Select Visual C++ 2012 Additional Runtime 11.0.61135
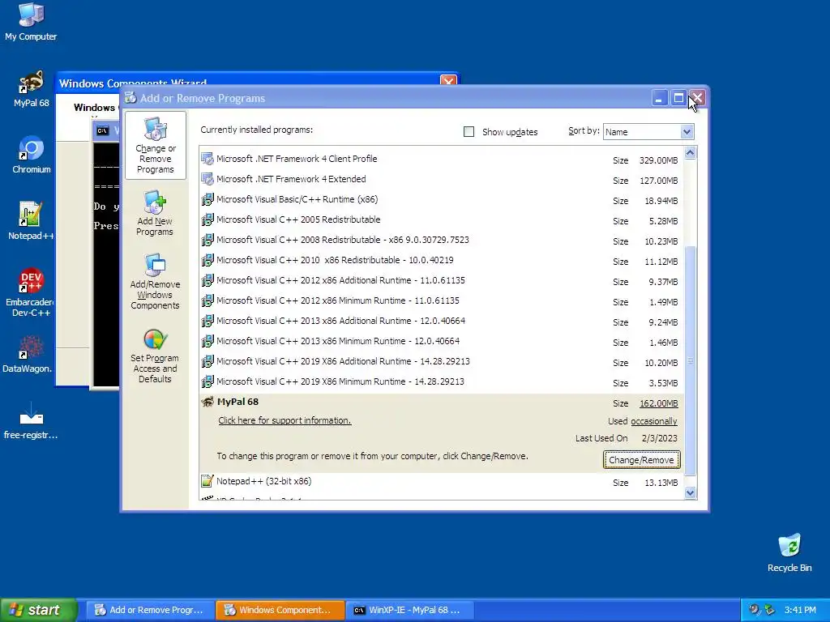 coord(442,281)
